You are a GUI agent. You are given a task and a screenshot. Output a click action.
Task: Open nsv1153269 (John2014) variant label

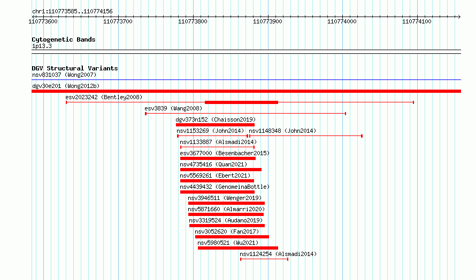[210, 131]
